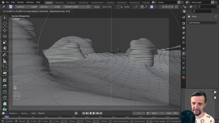Click the Blender logo menu icon
Screen dimensions: 219x123
click(3, 2)
